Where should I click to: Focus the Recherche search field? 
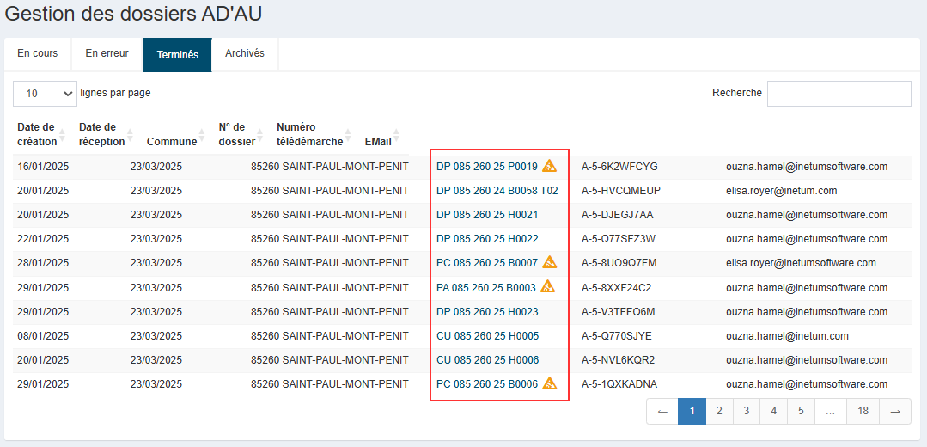click(839, 93)
